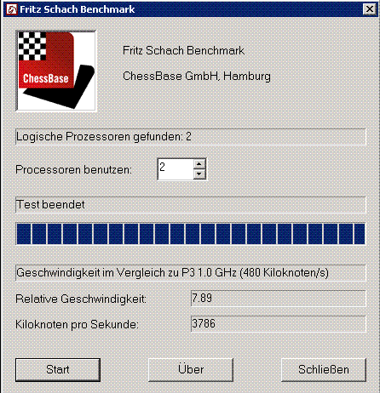Click the 'Kiloknoten pro Sekunde:' label
Viewport: 380px width, 393px height.
(x=77, y=324)
